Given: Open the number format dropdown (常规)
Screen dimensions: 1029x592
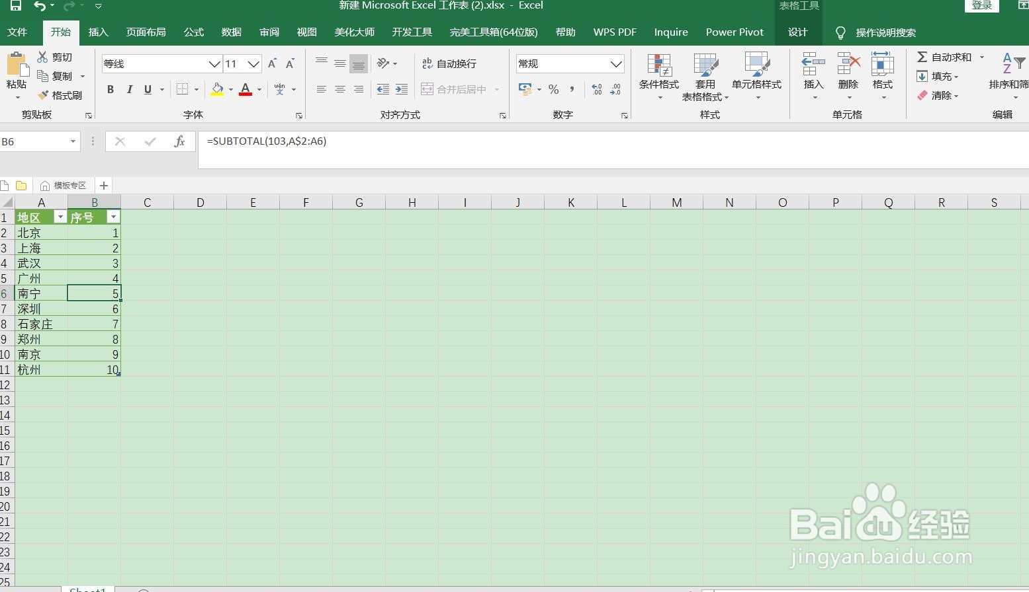Looking at the screenshot, I should pyautogui.click(x=616, y=64).
